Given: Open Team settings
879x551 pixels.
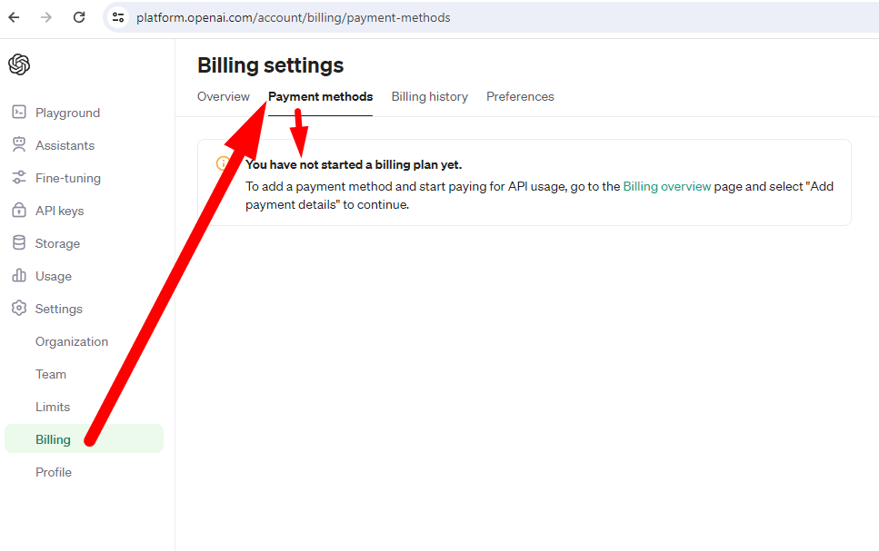Looking at the screenshot, I should tap(51, 374).
